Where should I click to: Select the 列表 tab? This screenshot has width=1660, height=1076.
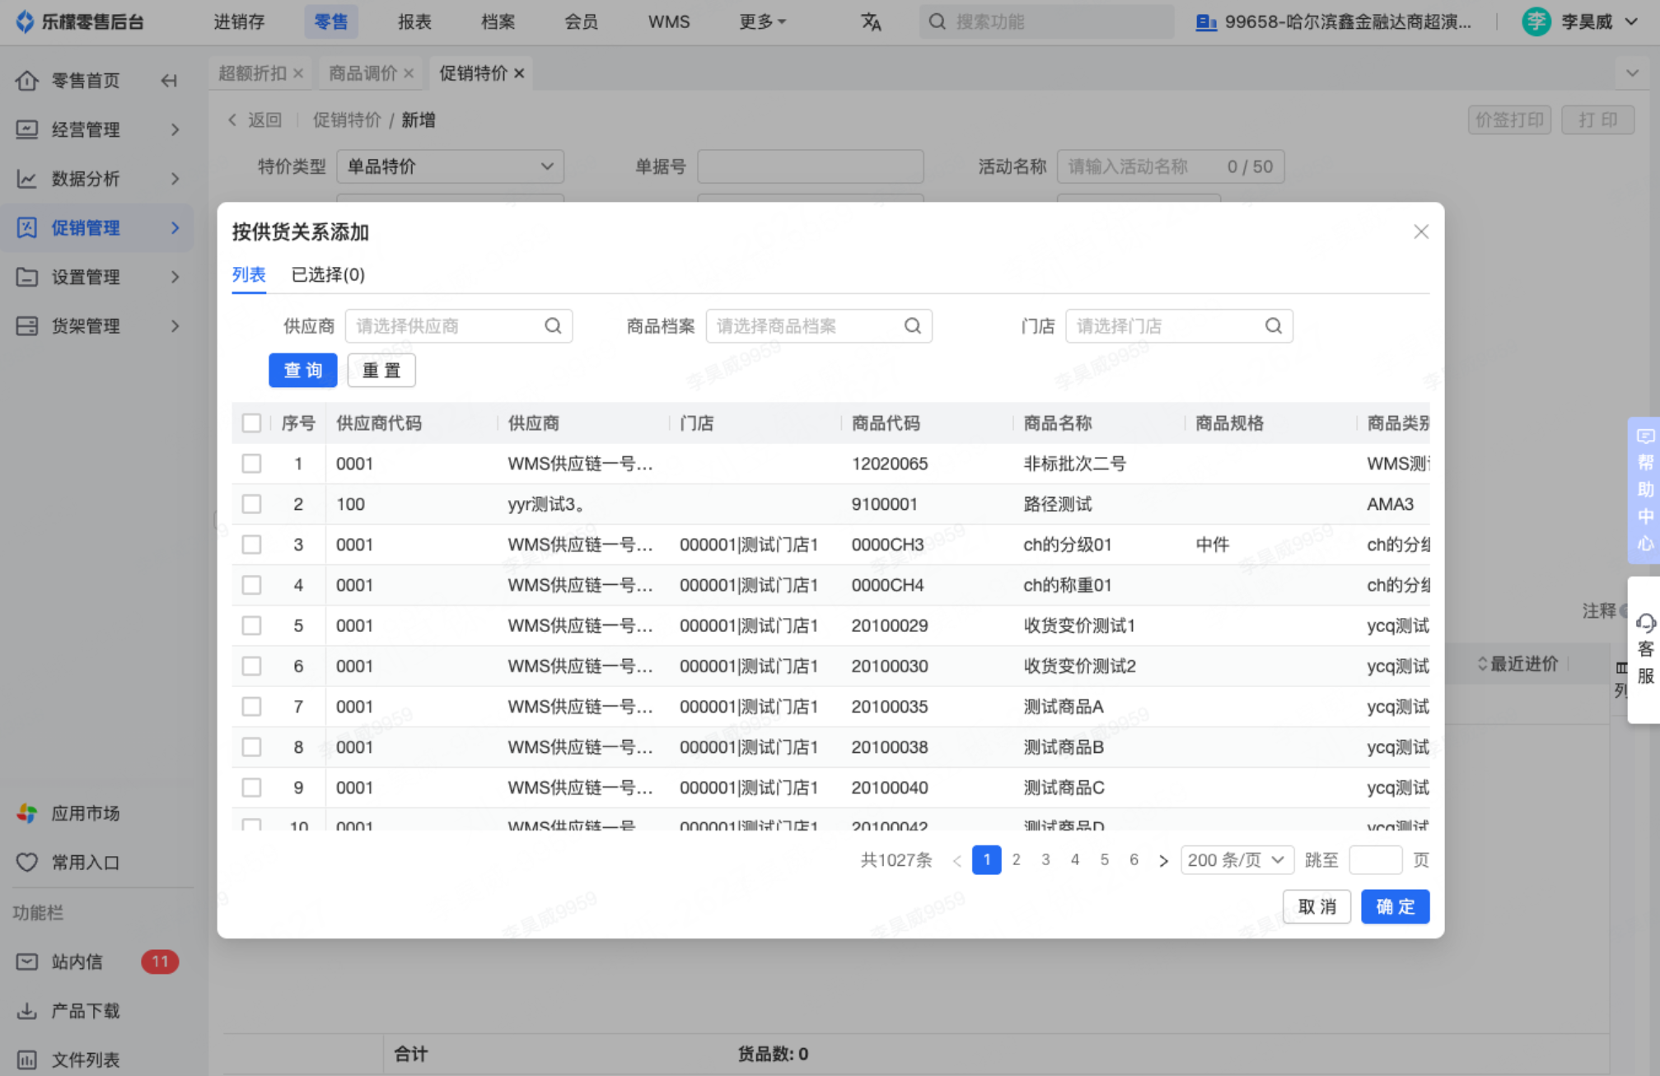tap(249, 274)
